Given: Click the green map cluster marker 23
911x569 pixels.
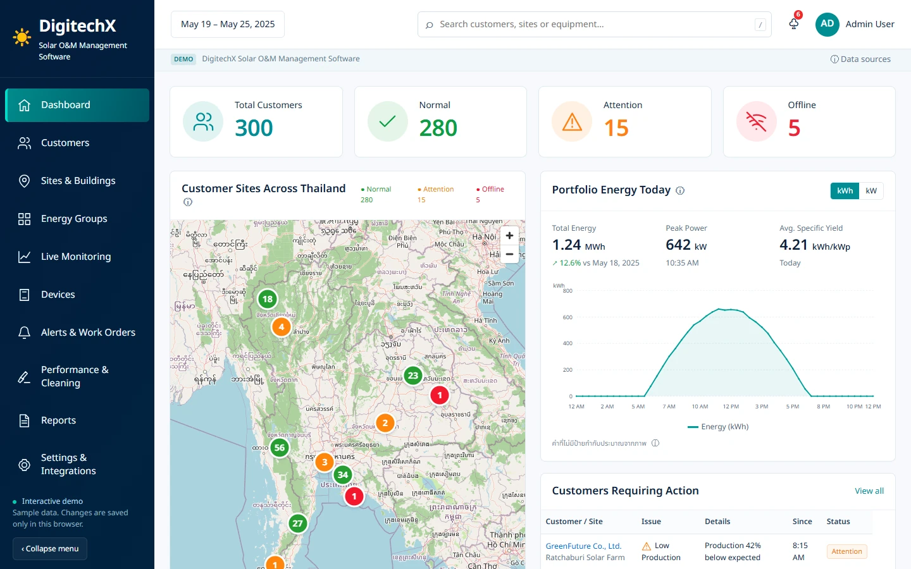Looking at the screenshot, I should point(413,376).
